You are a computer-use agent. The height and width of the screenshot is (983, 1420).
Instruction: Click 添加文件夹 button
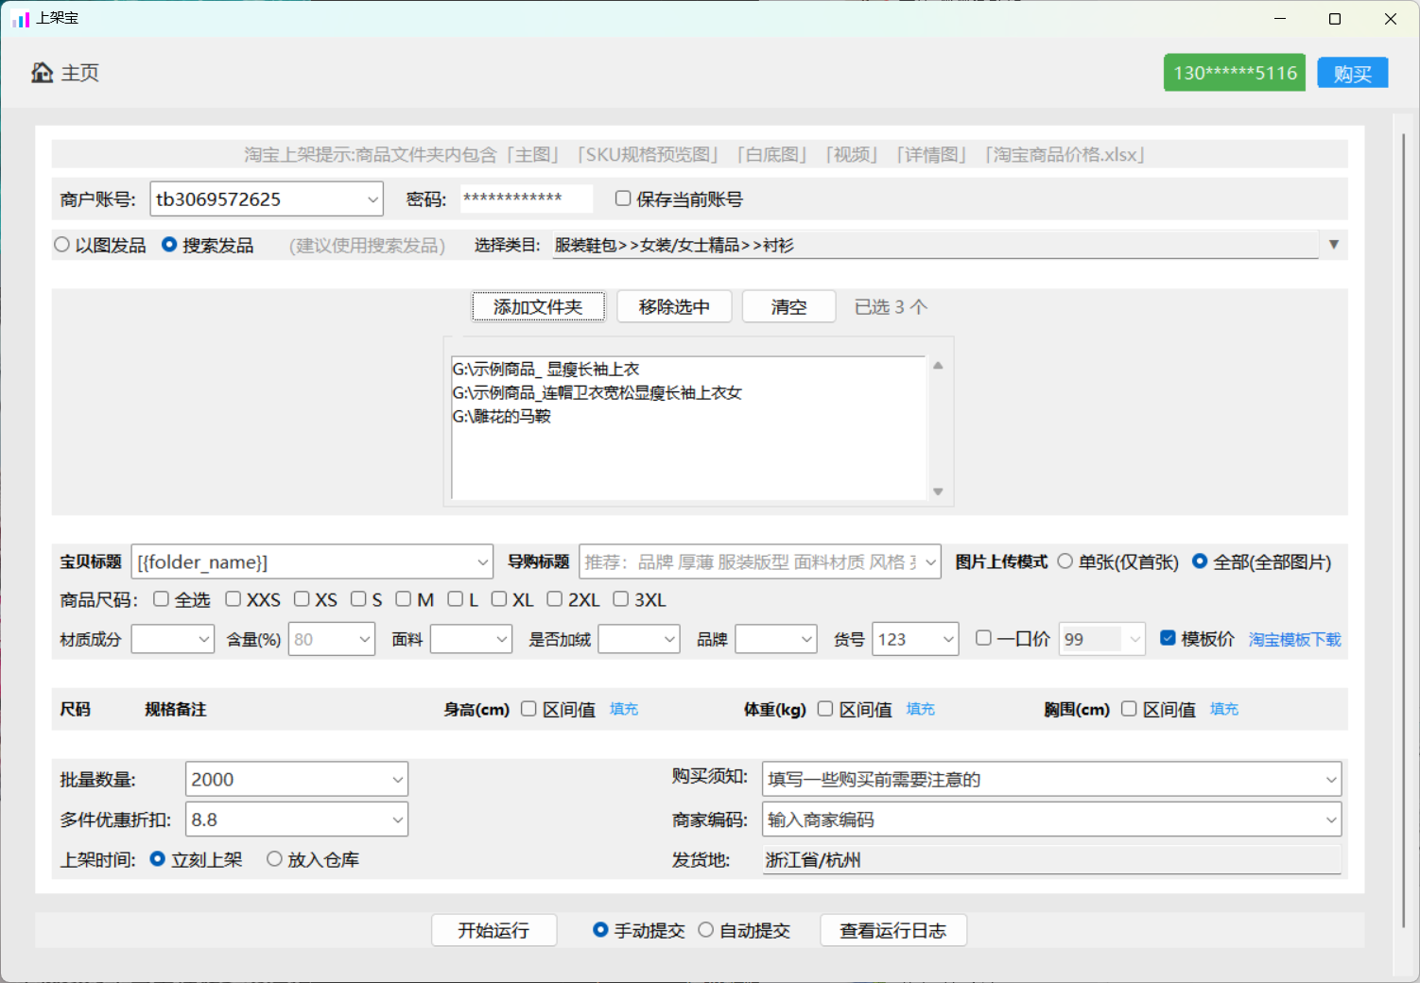(x=538, y=307)
